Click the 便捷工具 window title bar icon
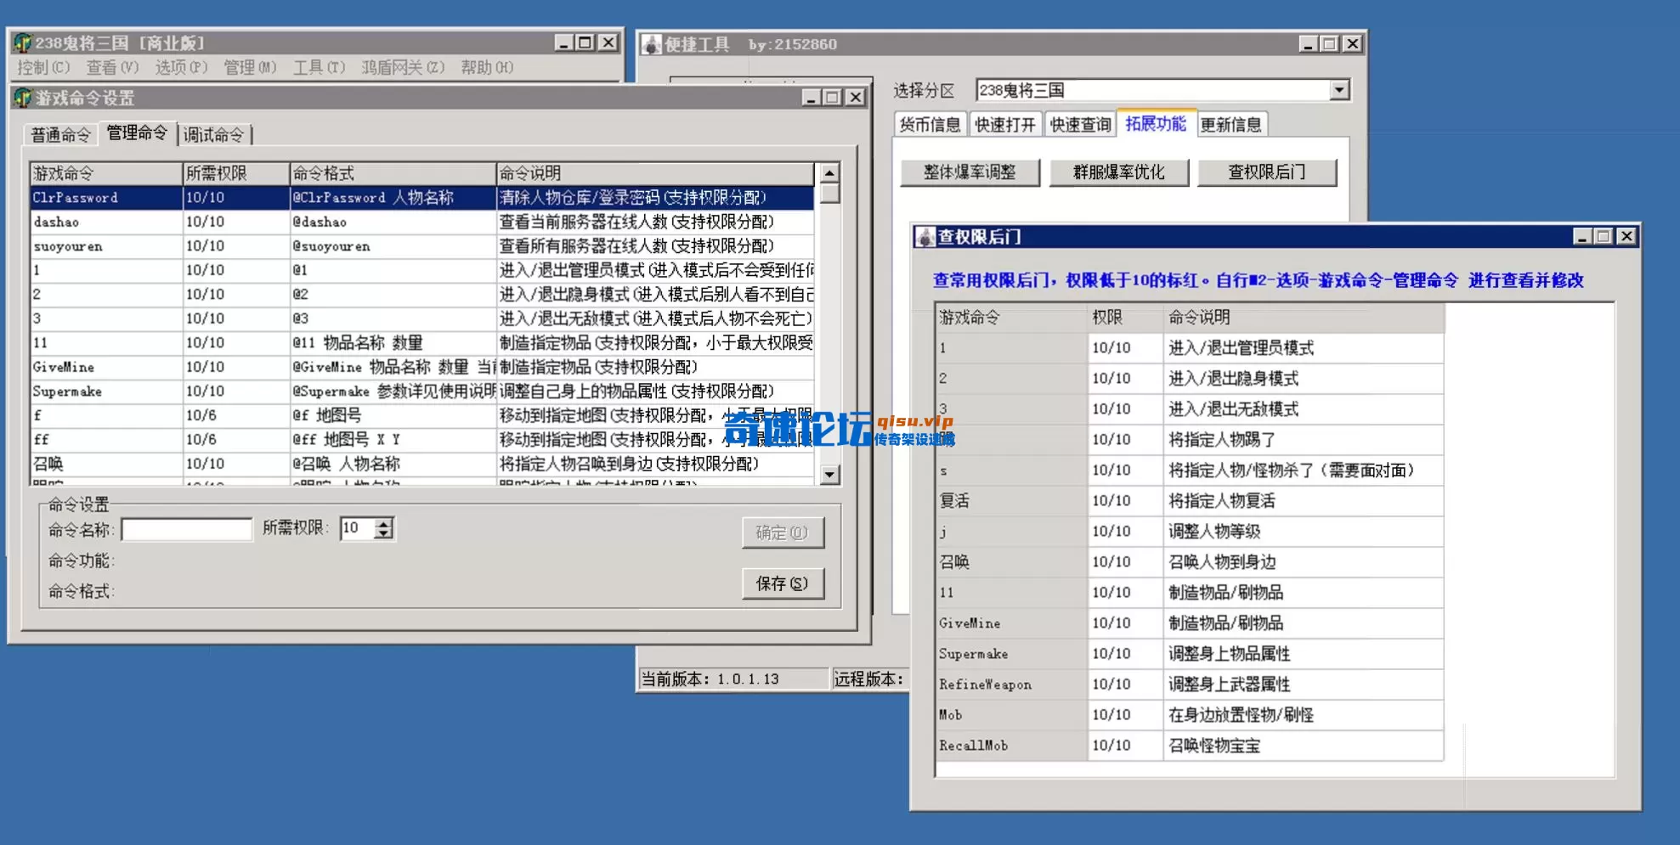This screenshot has width=1680, height=845. tap(650, 44)
